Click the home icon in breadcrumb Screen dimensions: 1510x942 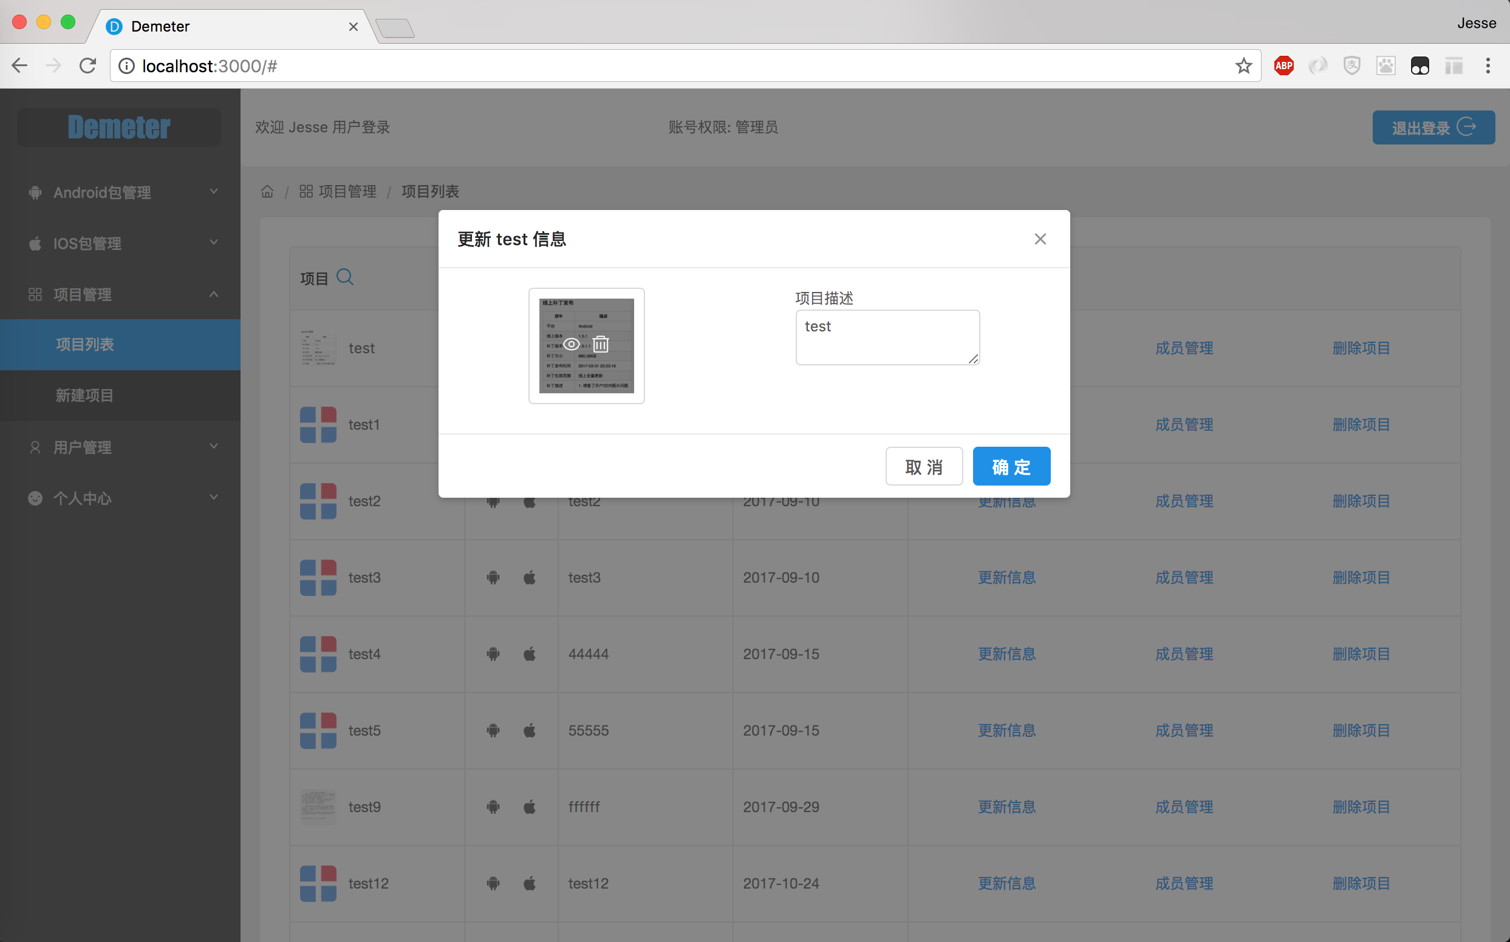click(267, 191)
